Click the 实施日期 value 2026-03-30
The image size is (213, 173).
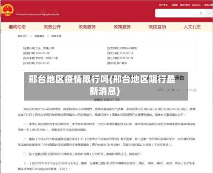[43, 53]
